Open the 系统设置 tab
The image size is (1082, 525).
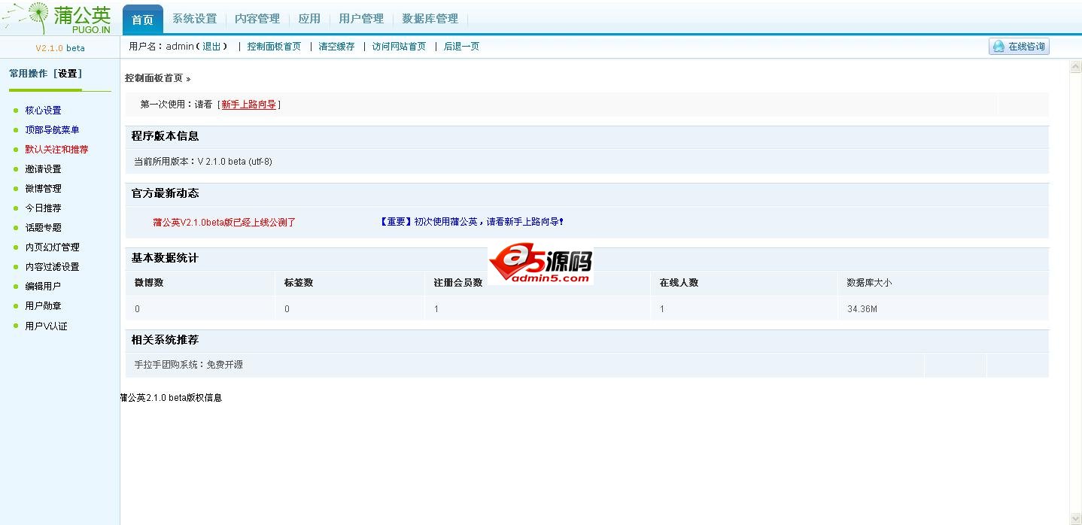click(x=194, y=19)
